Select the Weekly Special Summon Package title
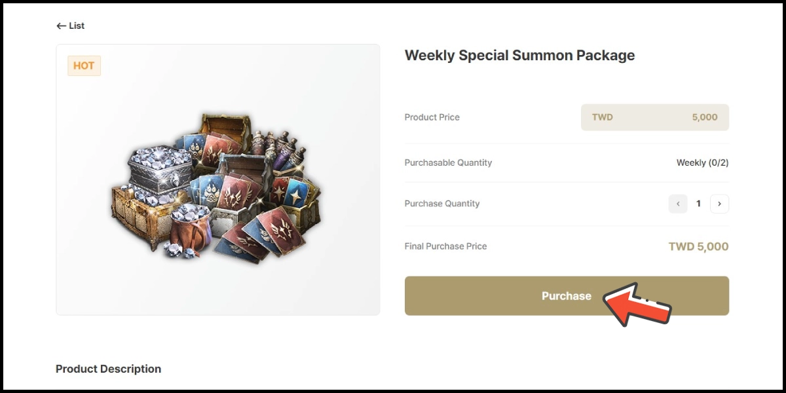Image resolution: width=786 pixels, height=393 pixels. [519, 56]
